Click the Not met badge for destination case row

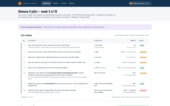[143, 73]
